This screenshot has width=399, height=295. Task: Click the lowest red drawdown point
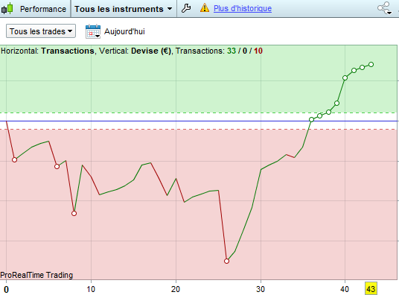(226, 261)
